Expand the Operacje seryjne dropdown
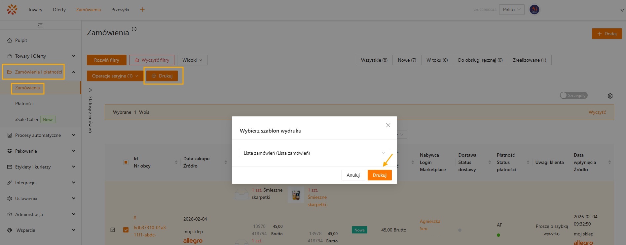626x245 pixels. tap(115, 76)
